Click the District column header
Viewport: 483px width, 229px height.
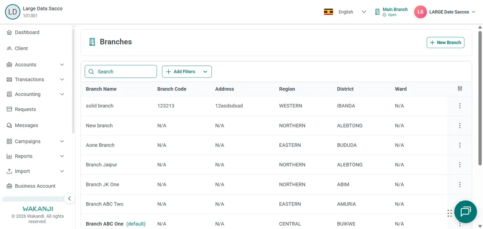click(345, 89)
